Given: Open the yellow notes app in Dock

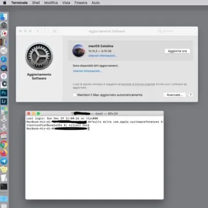Looking at the screenshot, I should point(3,169).
